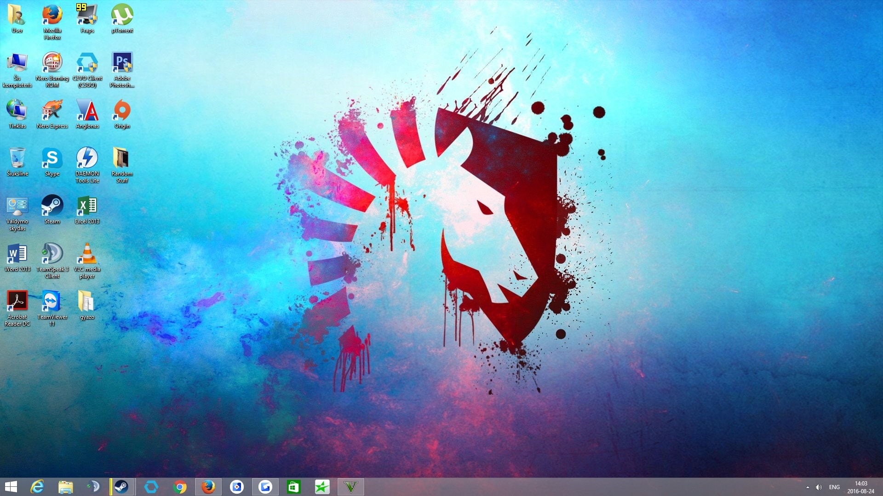The height and width of the screenshot is (496, 883).
Task: Open Google Chrome from the taskbar
Action: click(x=180, y=487)
